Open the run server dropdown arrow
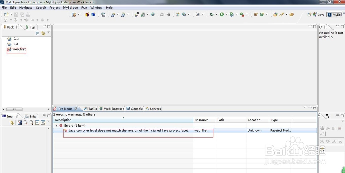The height and width of the screenshot is (173, 345). pyautogui.click(x=148, y=14)
